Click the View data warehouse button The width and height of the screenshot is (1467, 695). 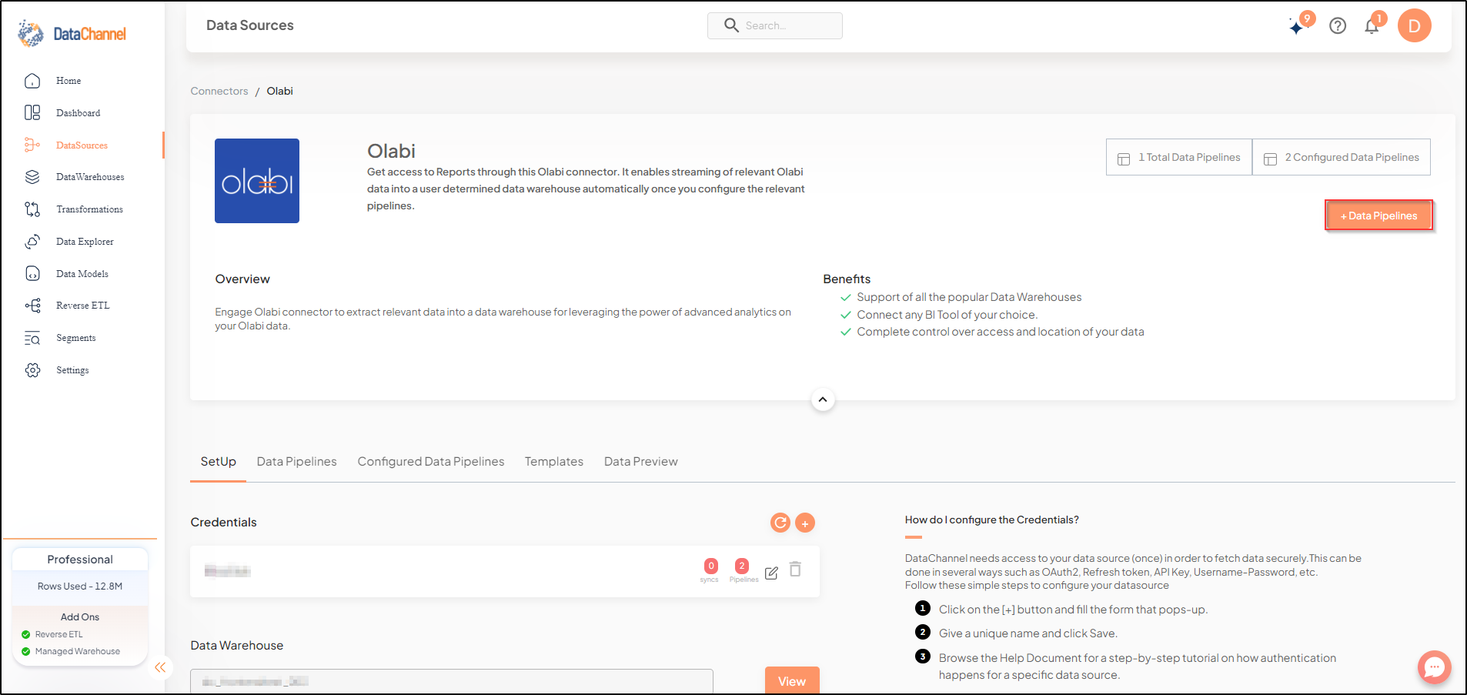[792, 680]
